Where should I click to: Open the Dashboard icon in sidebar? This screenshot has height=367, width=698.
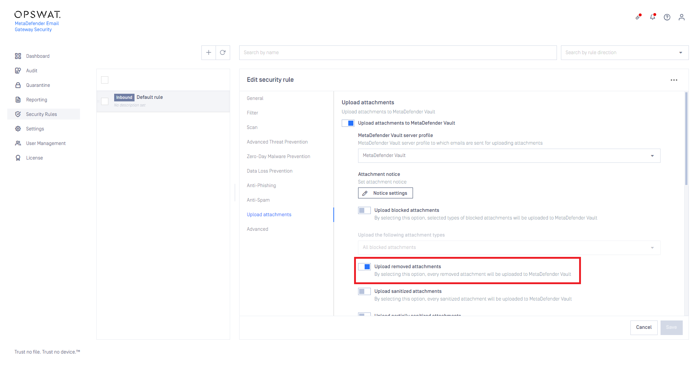18,56
